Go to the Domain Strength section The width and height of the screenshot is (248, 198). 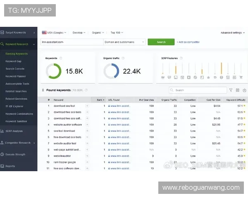[x=16, y=154]
